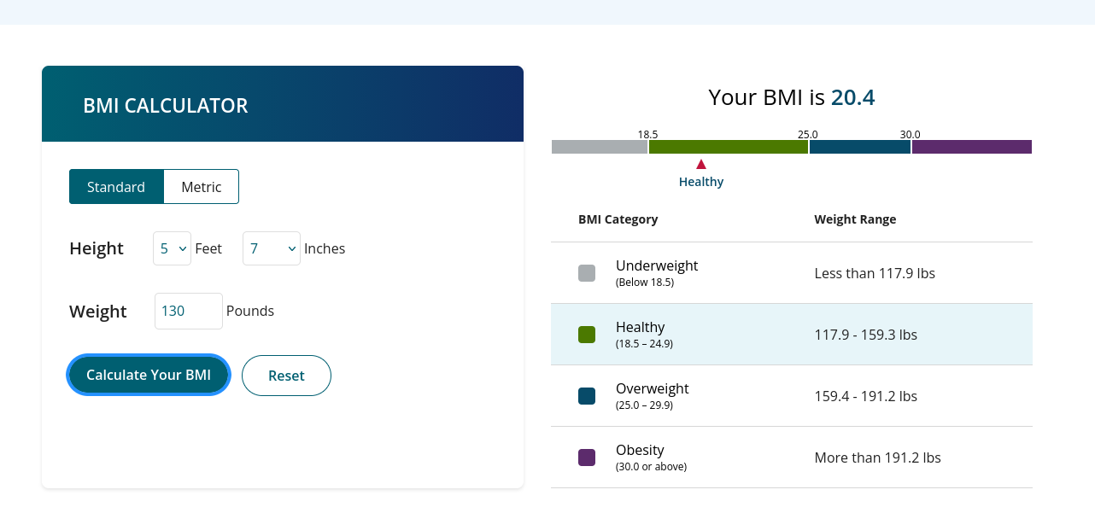
Task: Click the 'Healthy' label under the marker
Action: (x=701, y=182)
